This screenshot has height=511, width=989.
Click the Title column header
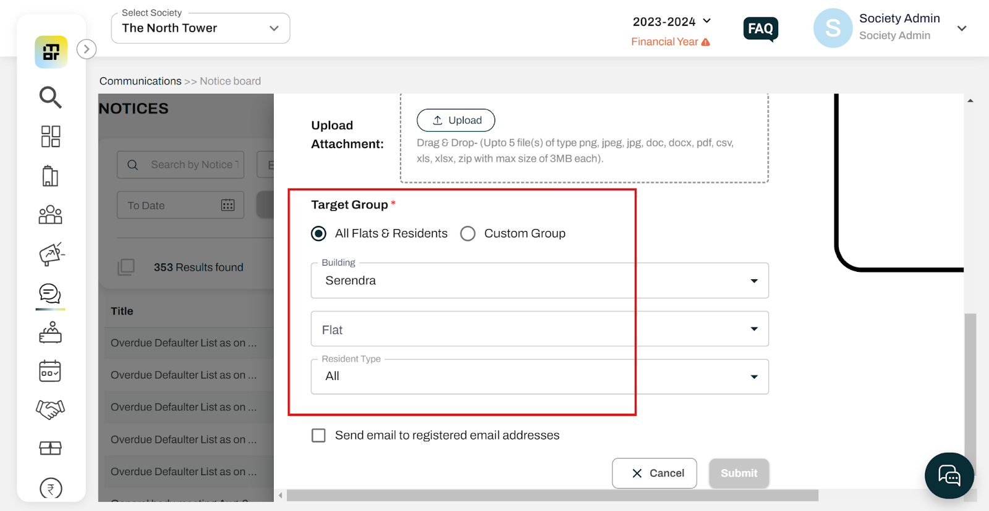click(122, 311)
